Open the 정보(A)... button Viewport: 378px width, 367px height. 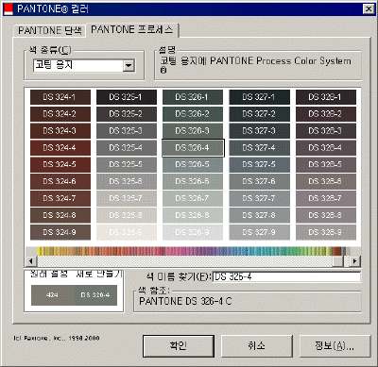point(335,346)
